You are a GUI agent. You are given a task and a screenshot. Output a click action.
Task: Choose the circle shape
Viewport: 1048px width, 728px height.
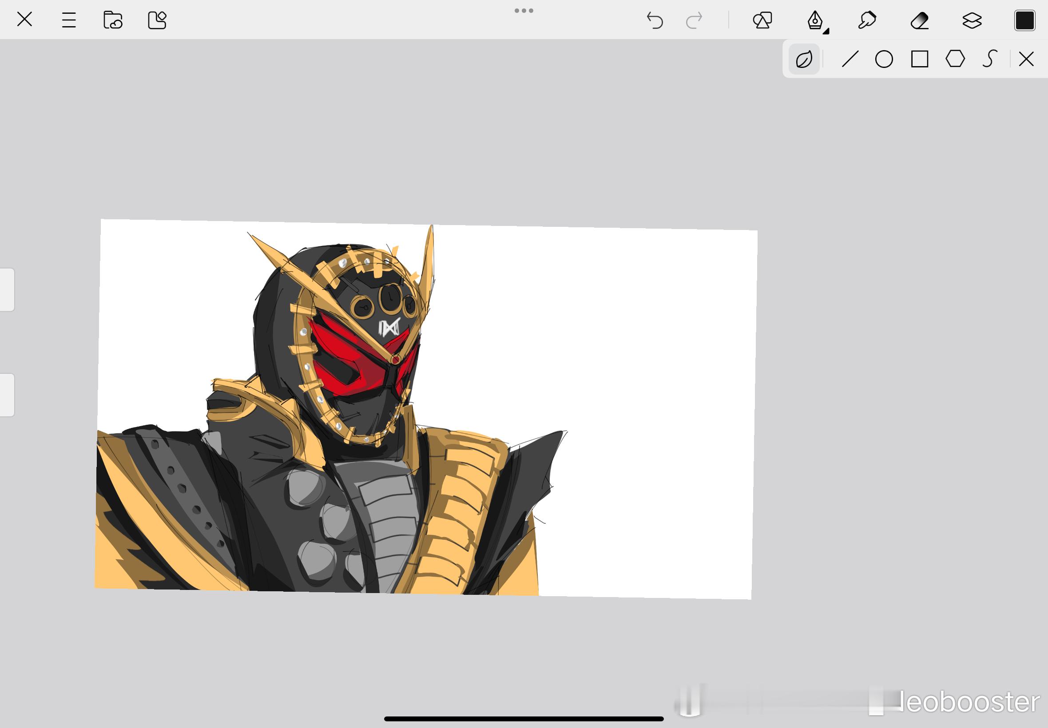tap(884, 59)
